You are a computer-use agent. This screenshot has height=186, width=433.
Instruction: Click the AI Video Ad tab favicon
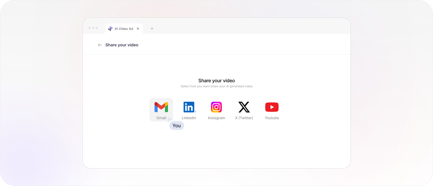click(x=110, y=29)
